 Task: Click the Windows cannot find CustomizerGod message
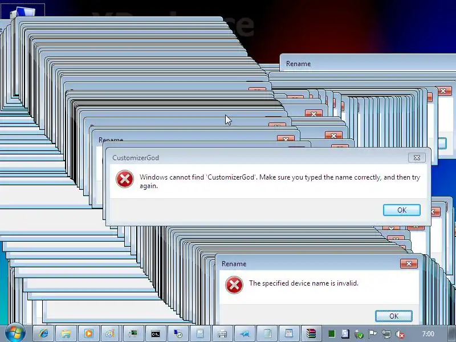click(x=280, y=181)
